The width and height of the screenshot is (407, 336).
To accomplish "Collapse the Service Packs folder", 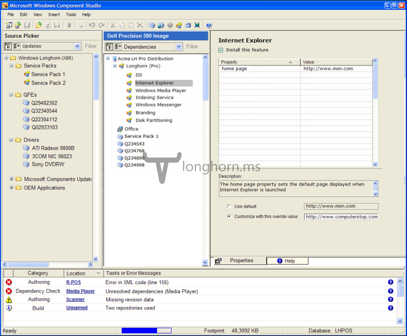I will click(x=11, y=66).
